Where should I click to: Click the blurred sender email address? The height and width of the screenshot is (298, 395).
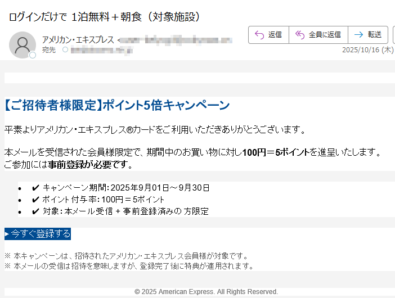pyautogui.click(x=176, y=39)
